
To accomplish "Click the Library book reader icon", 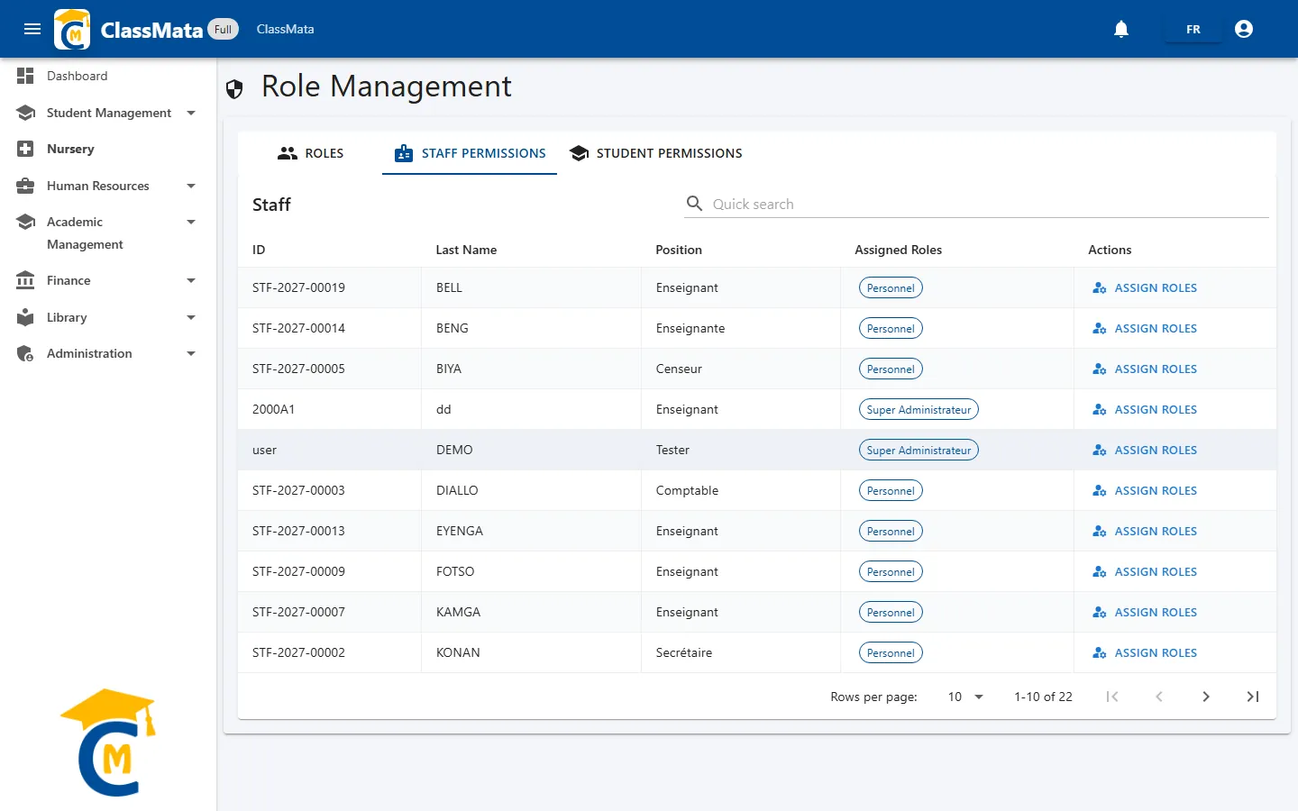I will (x=25, y=317).
